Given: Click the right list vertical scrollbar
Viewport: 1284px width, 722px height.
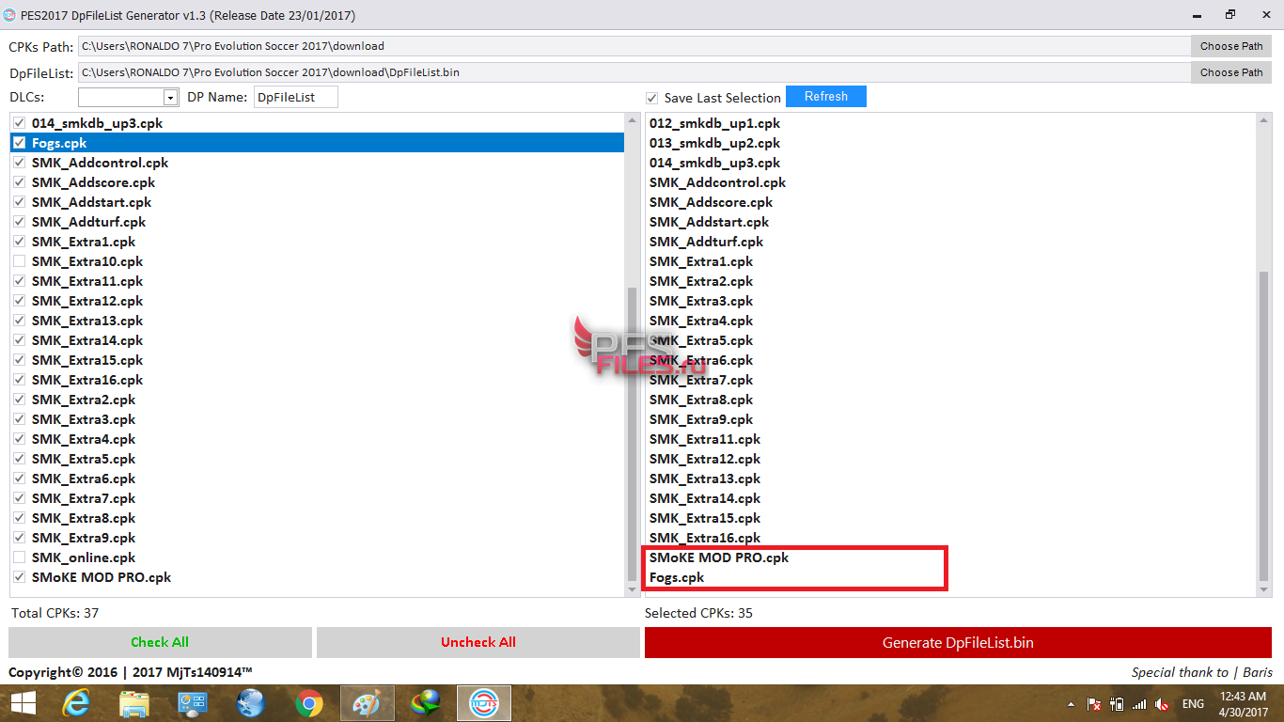Looking at the screenshot, I should tap(1264, 423).
